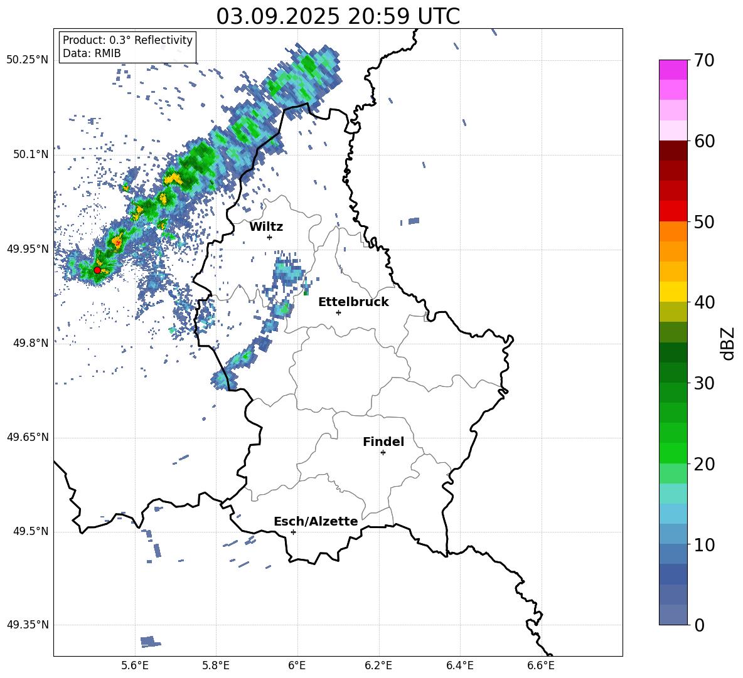Pick the slate blue bottom colorbar segment

[673, 615]
